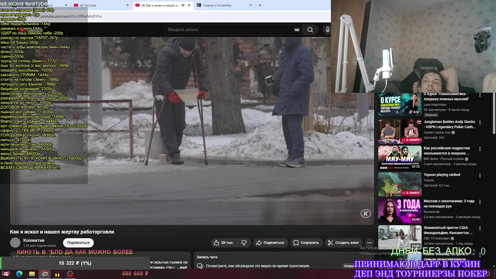Image resolution: width=496 pixels, height=279 pixels.
Task: Open more actions menu beside Создать клип
Action: tap(369, 243)
